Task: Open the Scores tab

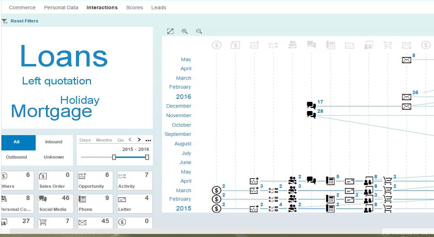Action: point(135,7)
